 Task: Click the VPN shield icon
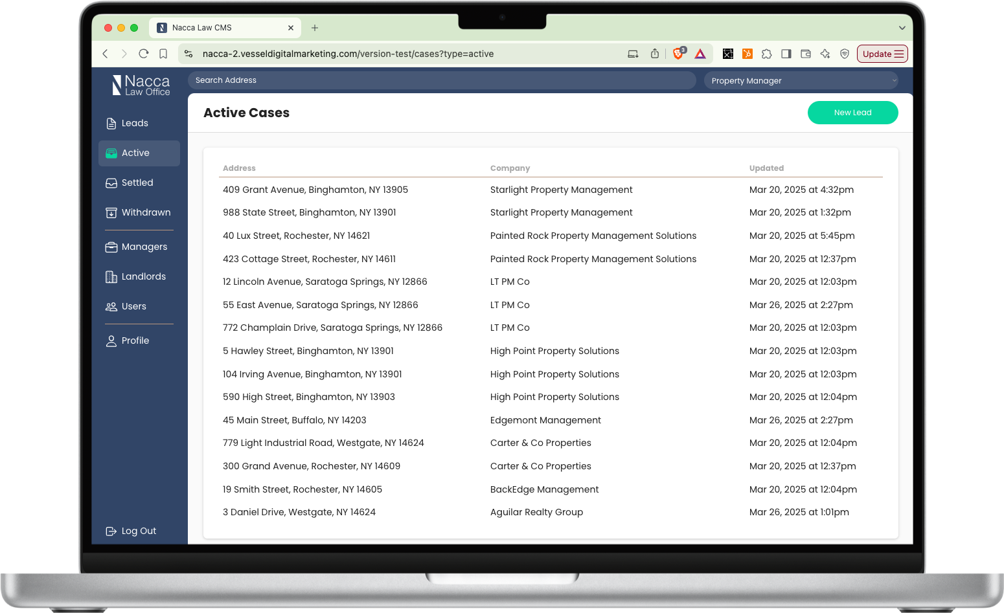click(x=845, y=54)
